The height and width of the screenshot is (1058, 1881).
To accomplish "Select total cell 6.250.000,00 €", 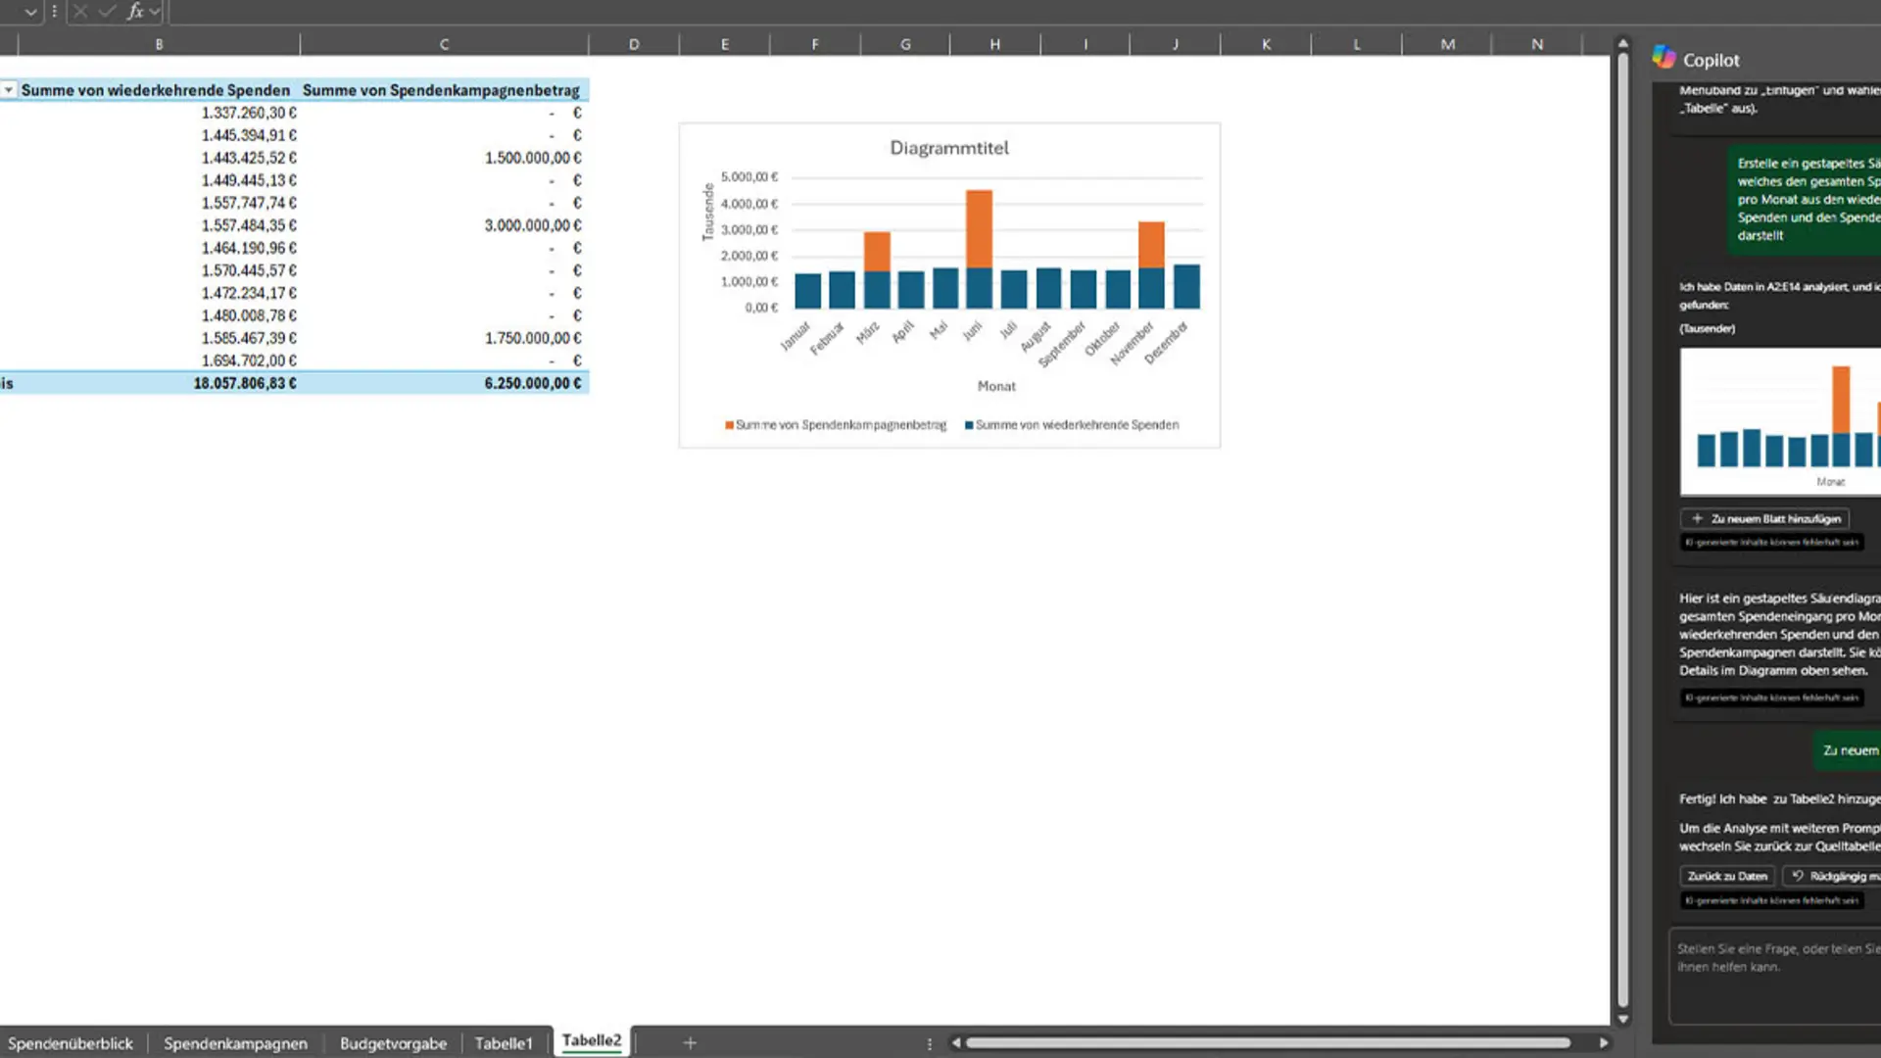I will tap(533, 383).
